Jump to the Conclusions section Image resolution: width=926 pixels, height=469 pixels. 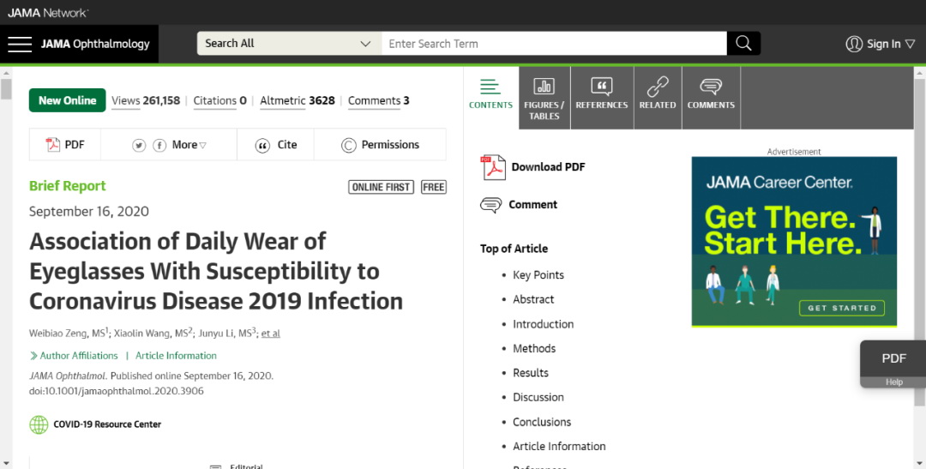[x=542, y=423]
